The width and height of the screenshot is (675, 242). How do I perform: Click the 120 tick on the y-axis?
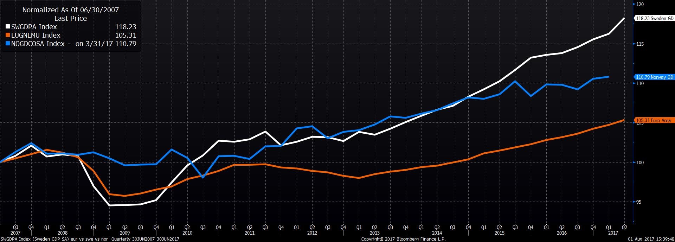(640, 4)
